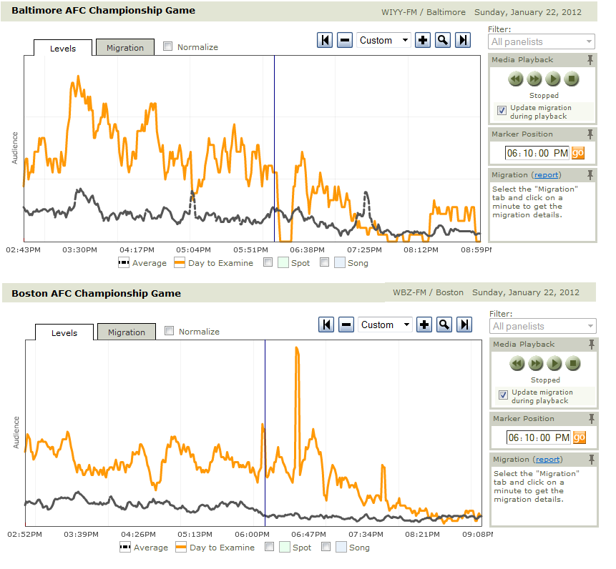Pin the Baltimore Marker Position panel

[x=590, y=134]
